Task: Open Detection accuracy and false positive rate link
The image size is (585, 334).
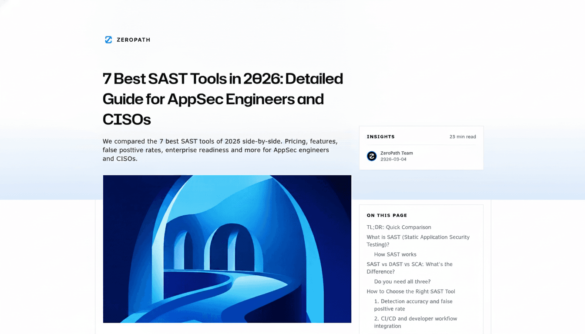Action: (x=413, y=305)
